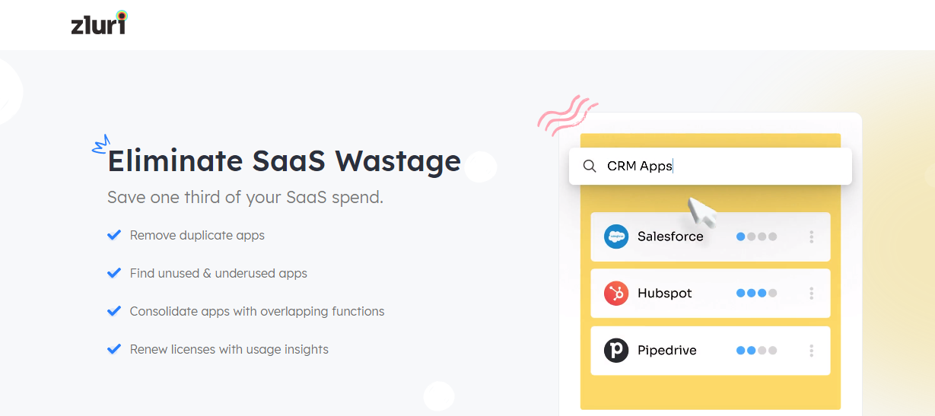Screen dimensions: 935x416
Task: Click the Hubspot usage dots indicator
Action: coord(756,294)
